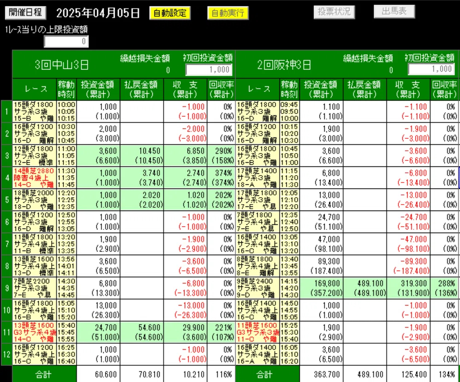
Task: Click the 1レース当りの上限投資額 input field
Action: click(66, 40)
